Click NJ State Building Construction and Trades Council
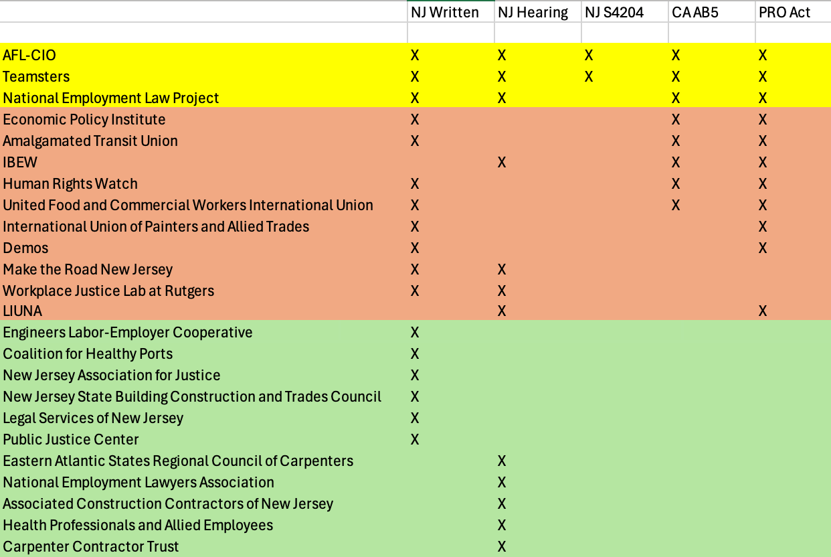Image resolution: width=831 pixels, height=557 pixels. (x=203, y=396)
